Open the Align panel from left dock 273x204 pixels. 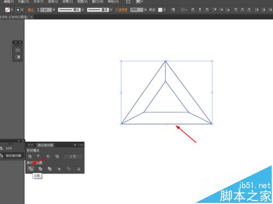tap(9, 148)
